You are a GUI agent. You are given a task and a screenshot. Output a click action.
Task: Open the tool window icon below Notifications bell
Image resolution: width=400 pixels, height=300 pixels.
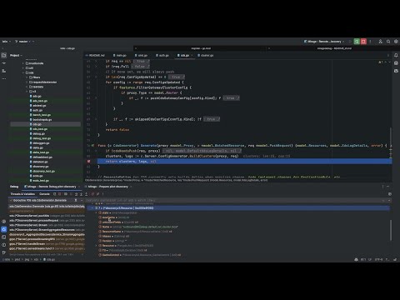pyautogui.click(x=396, y=63)
